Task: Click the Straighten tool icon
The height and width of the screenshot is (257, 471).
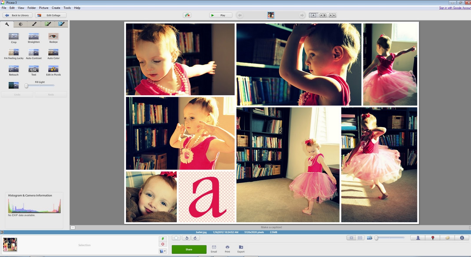Action: click(34, 36)
